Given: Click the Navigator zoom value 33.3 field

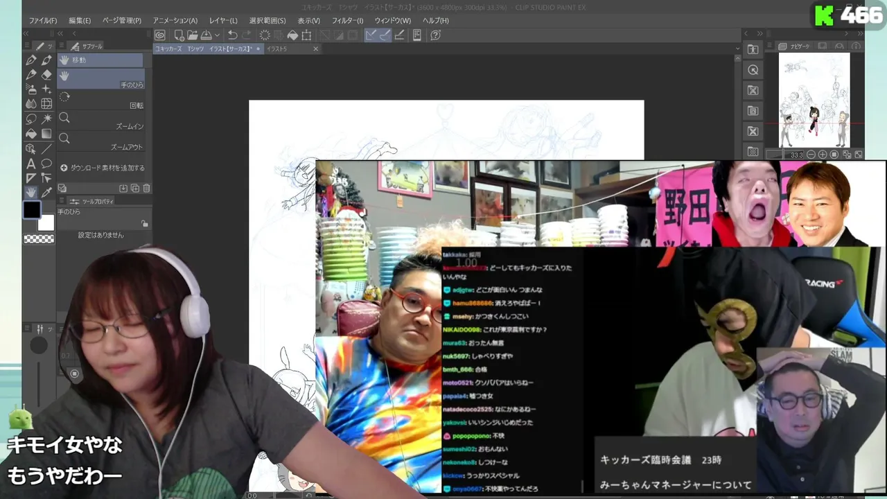Looking at the screenshot, I should tap(796, 155).
